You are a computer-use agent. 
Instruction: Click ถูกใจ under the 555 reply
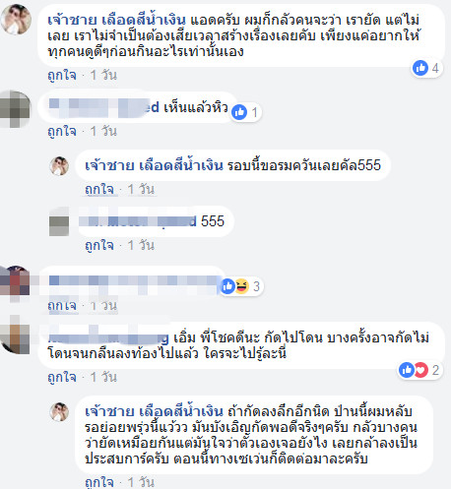coord(99,245)
